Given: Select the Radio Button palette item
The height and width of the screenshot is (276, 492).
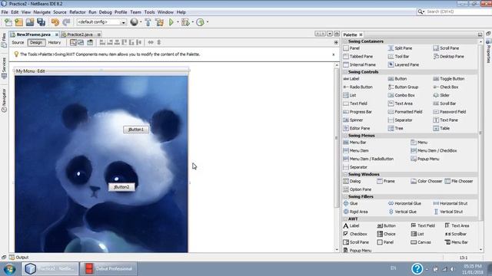Looking at the screenshot, I should tap(357, 87).
